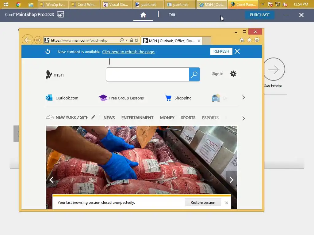Click the blue search magnifier button
The height and width of the screenshot is (235, 314).
click(x=194, y=74)
